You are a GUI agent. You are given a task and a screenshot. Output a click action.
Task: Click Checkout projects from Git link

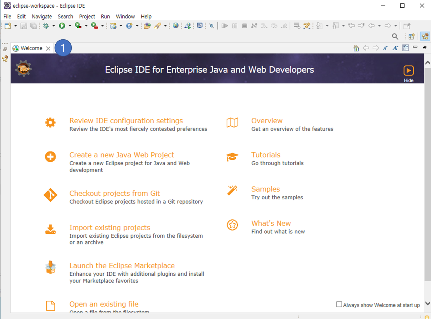pyautogui.click(x=114, y=193)
